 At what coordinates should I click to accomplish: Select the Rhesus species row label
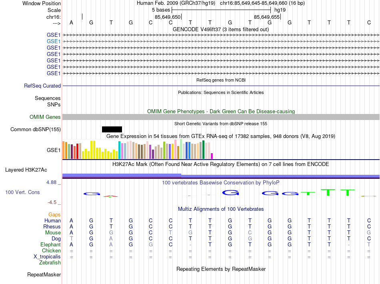tap(52, 226)
